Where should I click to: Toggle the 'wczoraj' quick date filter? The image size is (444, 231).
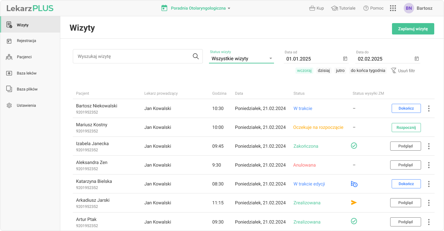click(304, 71)
